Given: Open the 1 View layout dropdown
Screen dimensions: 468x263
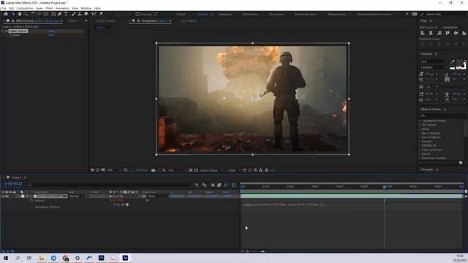Looking at the screenshot, I should click(233, 170).
